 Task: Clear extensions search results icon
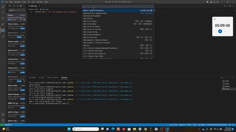(21, 6)
